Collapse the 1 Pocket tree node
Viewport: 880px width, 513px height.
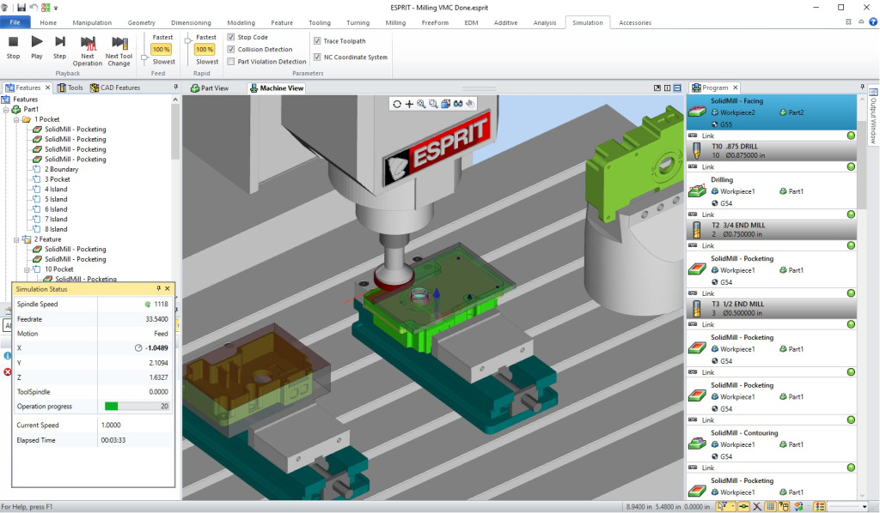(x=16, y=119)
